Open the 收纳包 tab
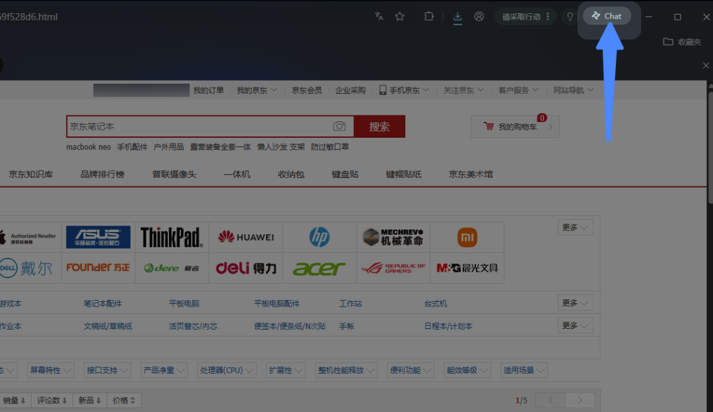Screen dimensions: 713x412 click(x=291, y=174)
